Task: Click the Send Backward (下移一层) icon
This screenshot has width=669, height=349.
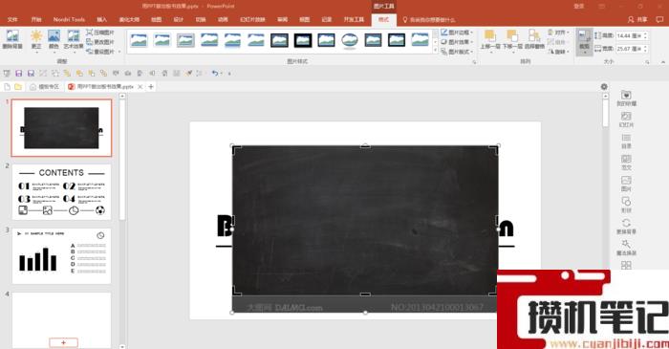Action: tap(512, 39)
